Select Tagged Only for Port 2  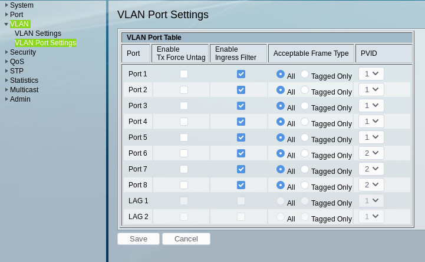(305, 90)
